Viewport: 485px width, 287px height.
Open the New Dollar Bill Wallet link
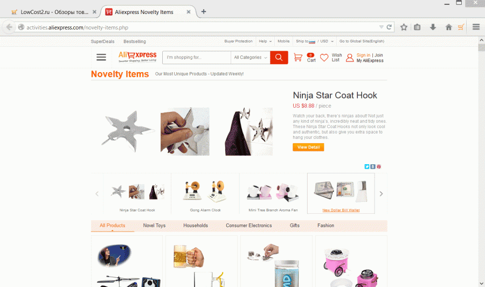pos(341,210)
